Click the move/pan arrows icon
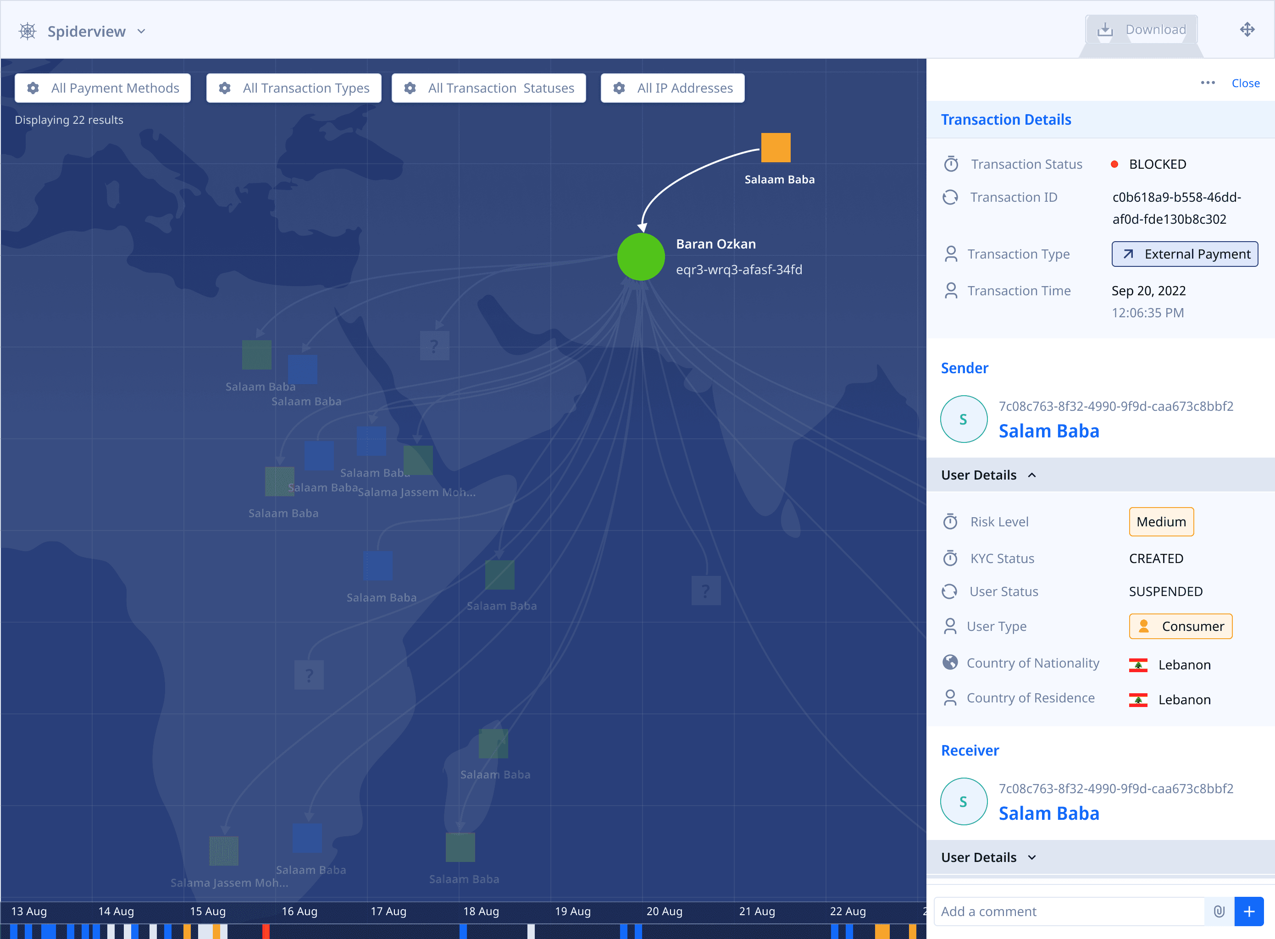Viewport: 1275px width, 939px height. coord(1247,29)
